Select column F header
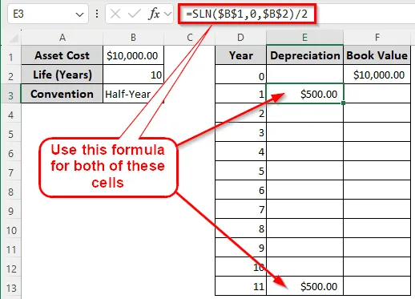The image size is (415, 299). (x=377, y=38)
